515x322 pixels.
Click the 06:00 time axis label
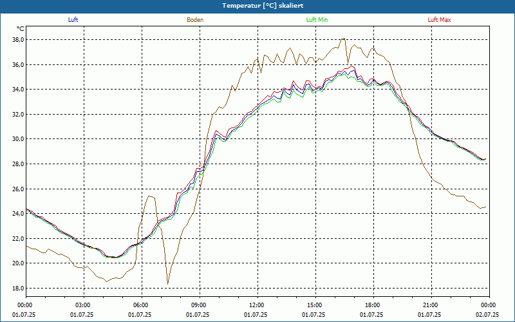[142, 305]
